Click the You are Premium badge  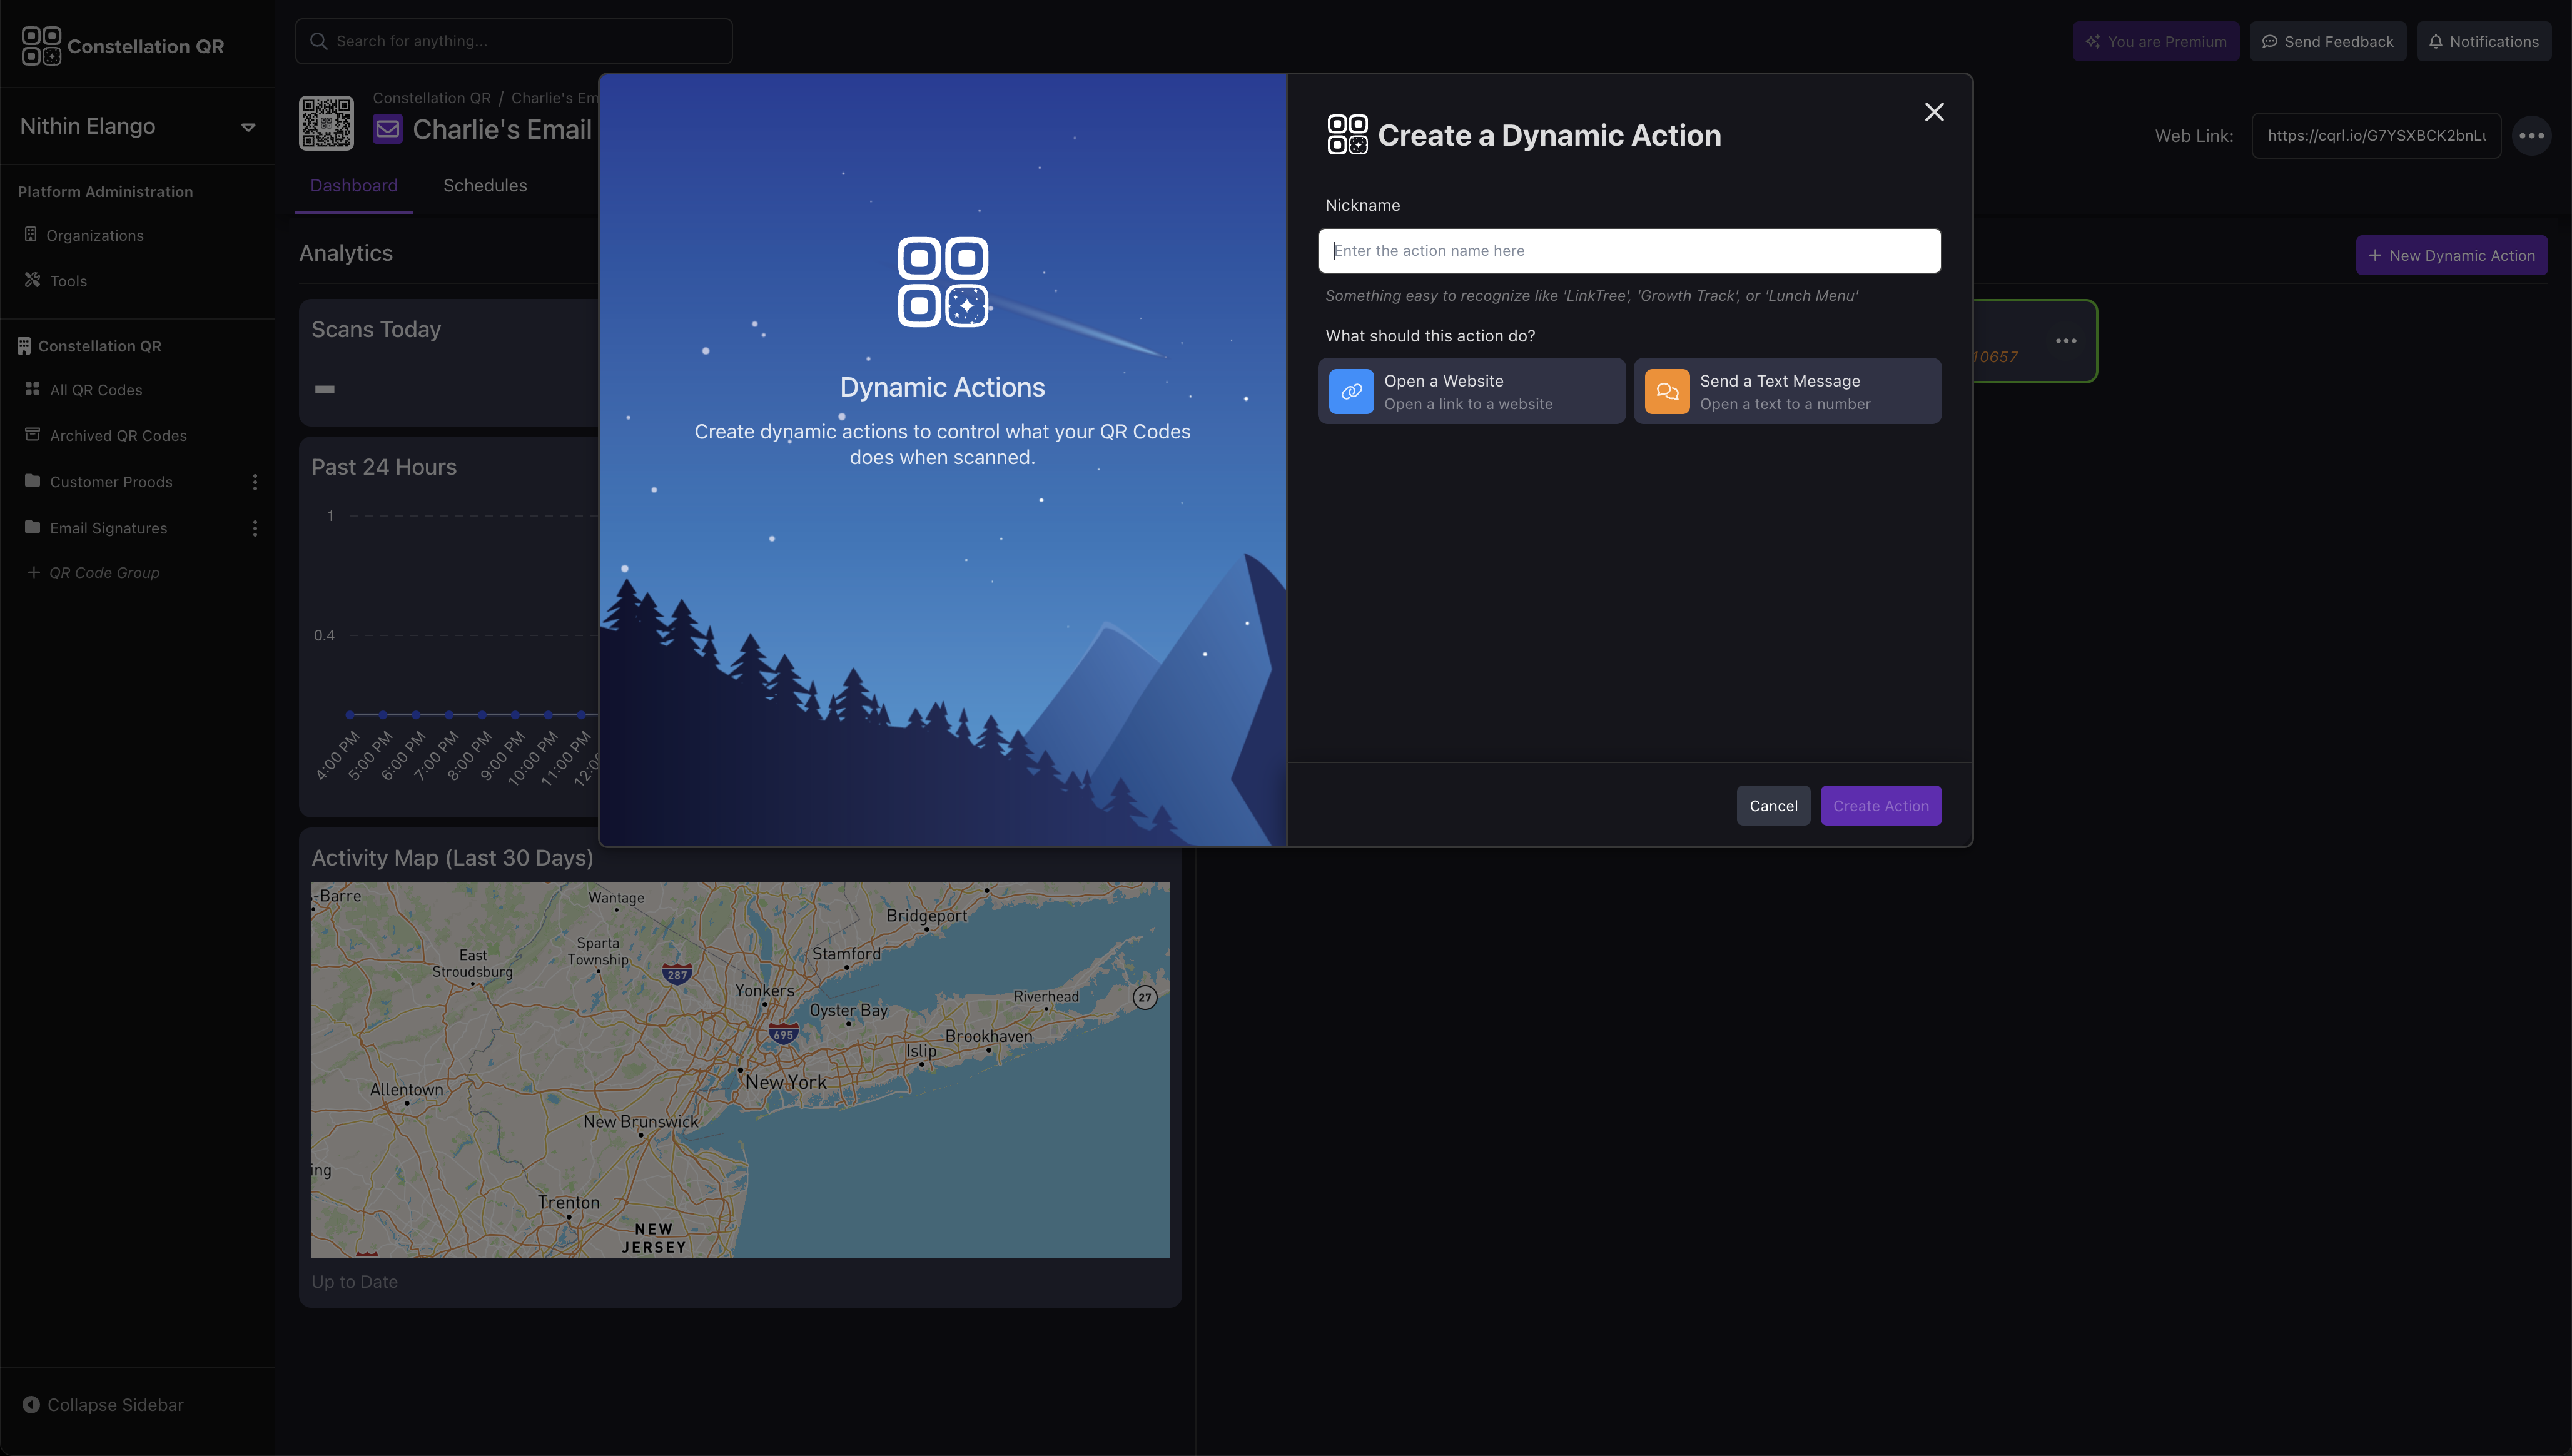2155,41
